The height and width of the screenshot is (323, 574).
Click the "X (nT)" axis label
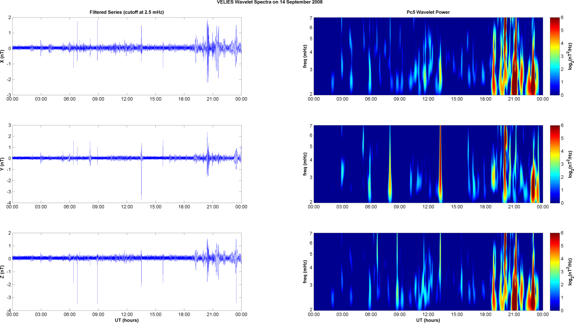3,56
